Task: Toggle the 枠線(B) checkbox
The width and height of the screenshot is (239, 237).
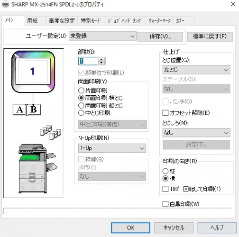Action: 81,159
